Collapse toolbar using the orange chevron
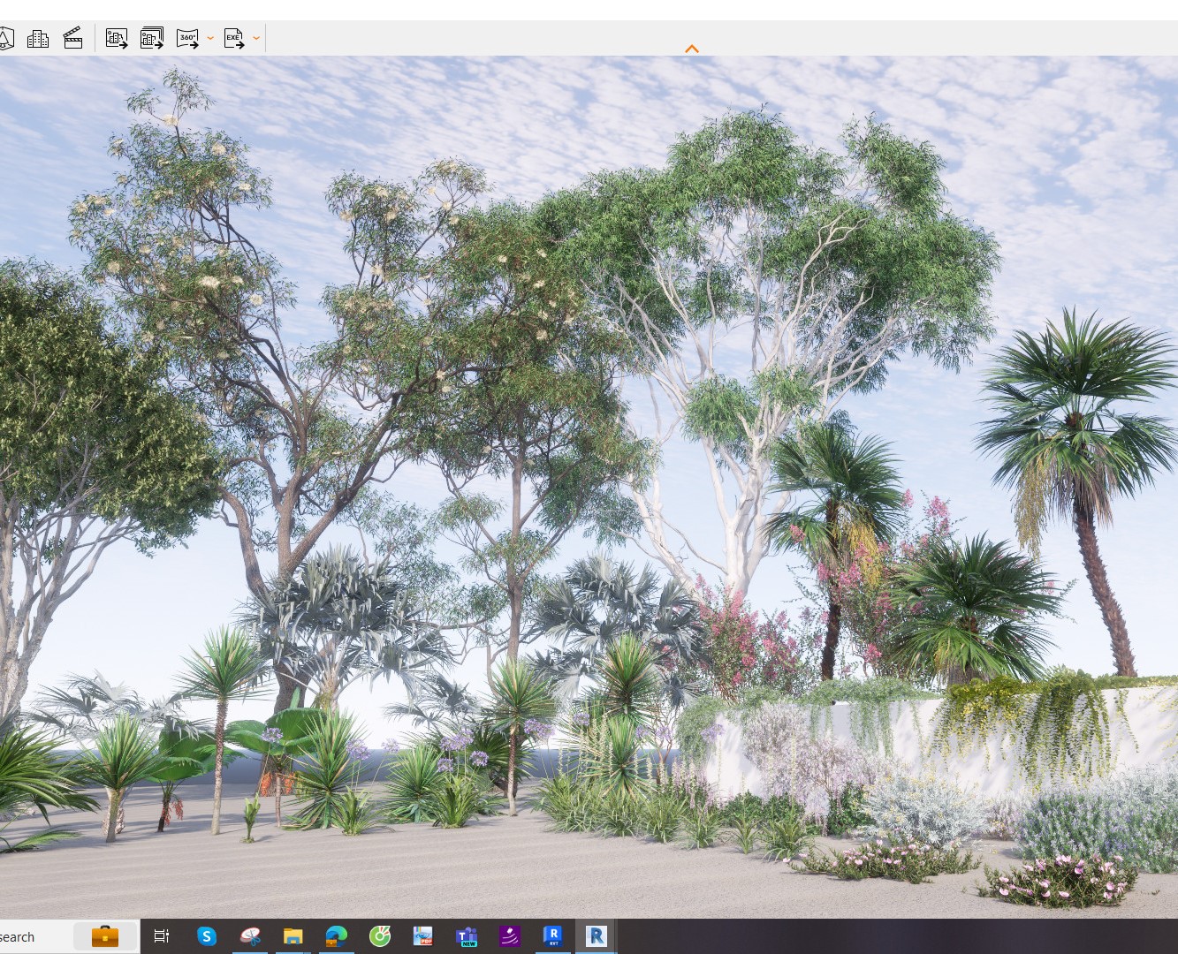Image resolution: width=1178 pixels, height=954 pixels. (x=692, y=49)
